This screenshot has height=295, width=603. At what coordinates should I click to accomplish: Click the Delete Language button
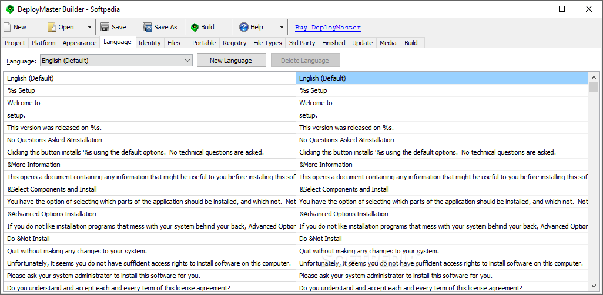pyautogui.click(x=305, y=61)
